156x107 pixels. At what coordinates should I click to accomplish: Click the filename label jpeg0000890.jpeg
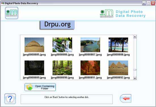(62, 78)
